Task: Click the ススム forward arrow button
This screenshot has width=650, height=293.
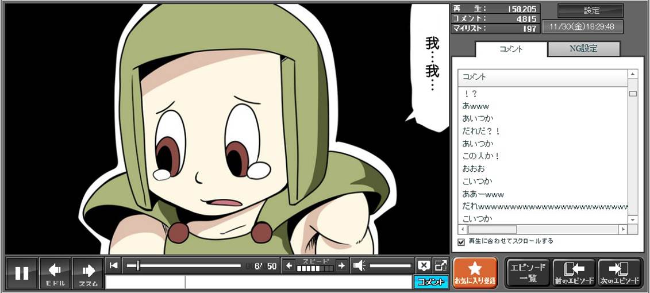Action: [x=88, y=273]
